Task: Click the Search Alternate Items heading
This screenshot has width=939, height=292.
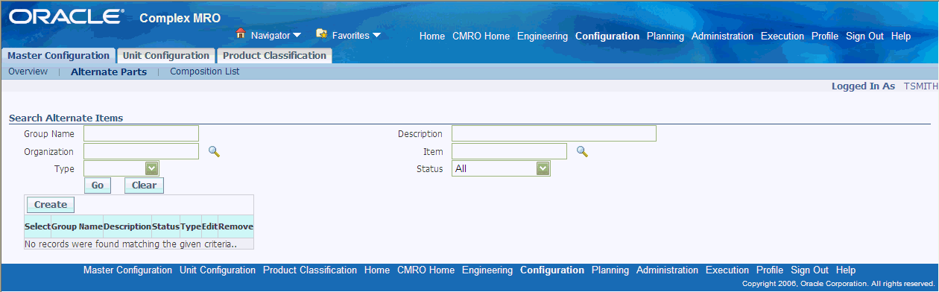Action: pyautogui.click(x=66, y=118)
